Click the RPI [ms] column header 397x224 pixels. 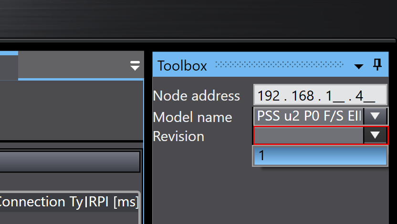click(x=113, y=202)
